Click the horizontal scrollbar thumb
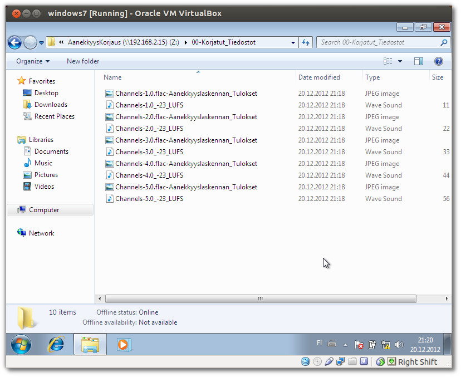 261,299
